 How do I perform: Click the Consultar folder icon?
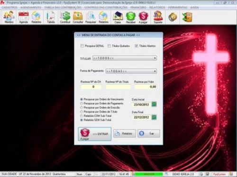click(x=78, y=17)
